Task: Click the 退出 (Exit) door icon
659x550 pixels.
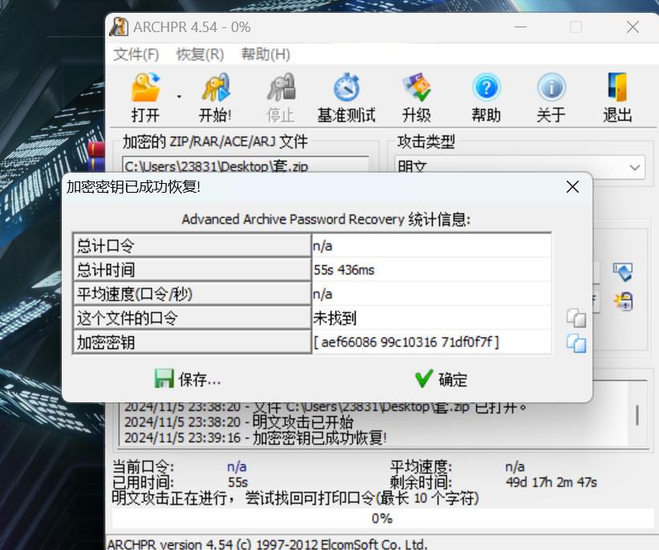Action: click(617, 97)
